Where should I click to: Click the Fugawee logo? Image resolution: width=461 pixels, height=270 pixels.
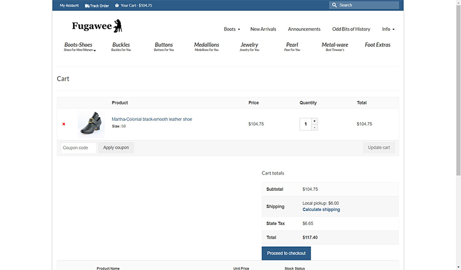[x=97, y=26]
